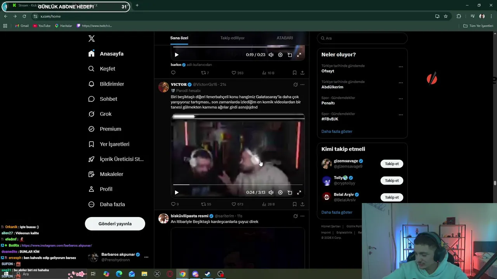Viewport: 497px width, 279px height.
Task: Enter fullscreen on VICTOR's video
Action: click(x=299, y=193)
